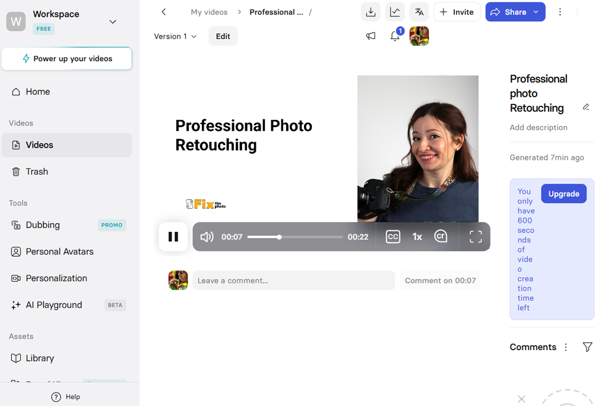The width and height of the screenshot is (608, 406).
Task: Click the CR credits icon in player
Action: tap(441, 237)
